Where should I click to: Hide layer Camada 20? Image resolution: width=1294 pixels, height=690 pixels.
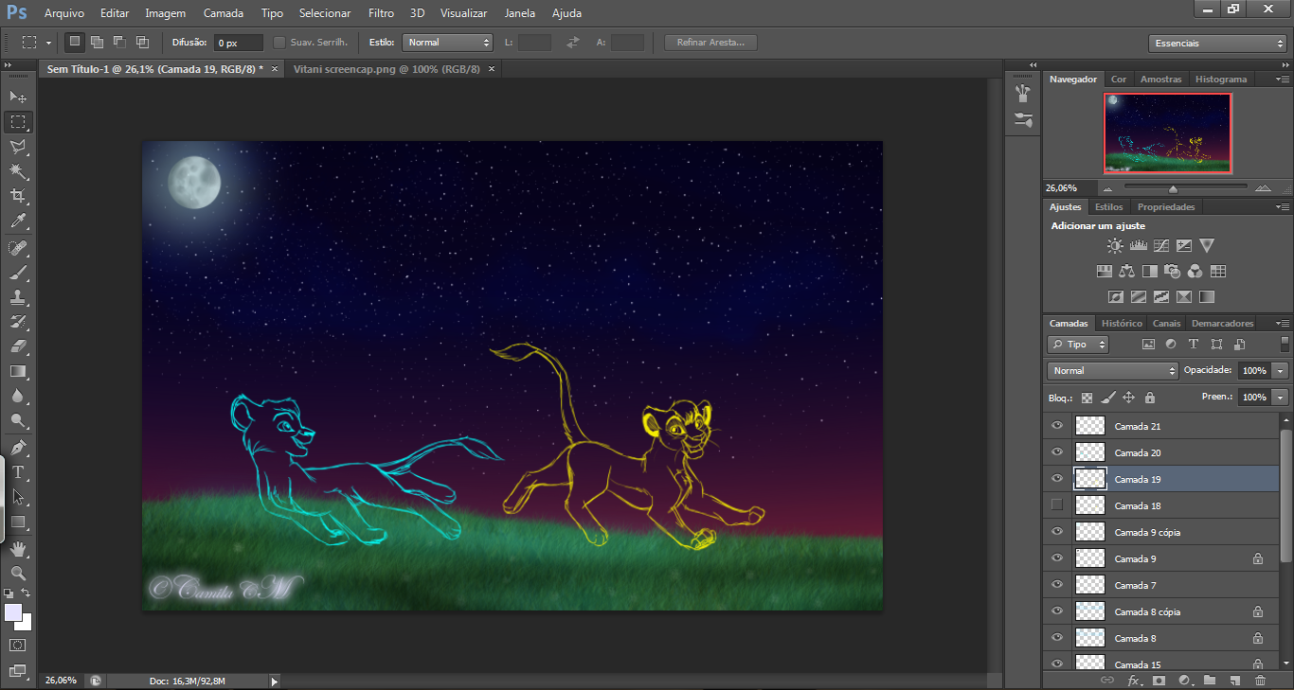pyautogui.click(x=1057, y=452)
